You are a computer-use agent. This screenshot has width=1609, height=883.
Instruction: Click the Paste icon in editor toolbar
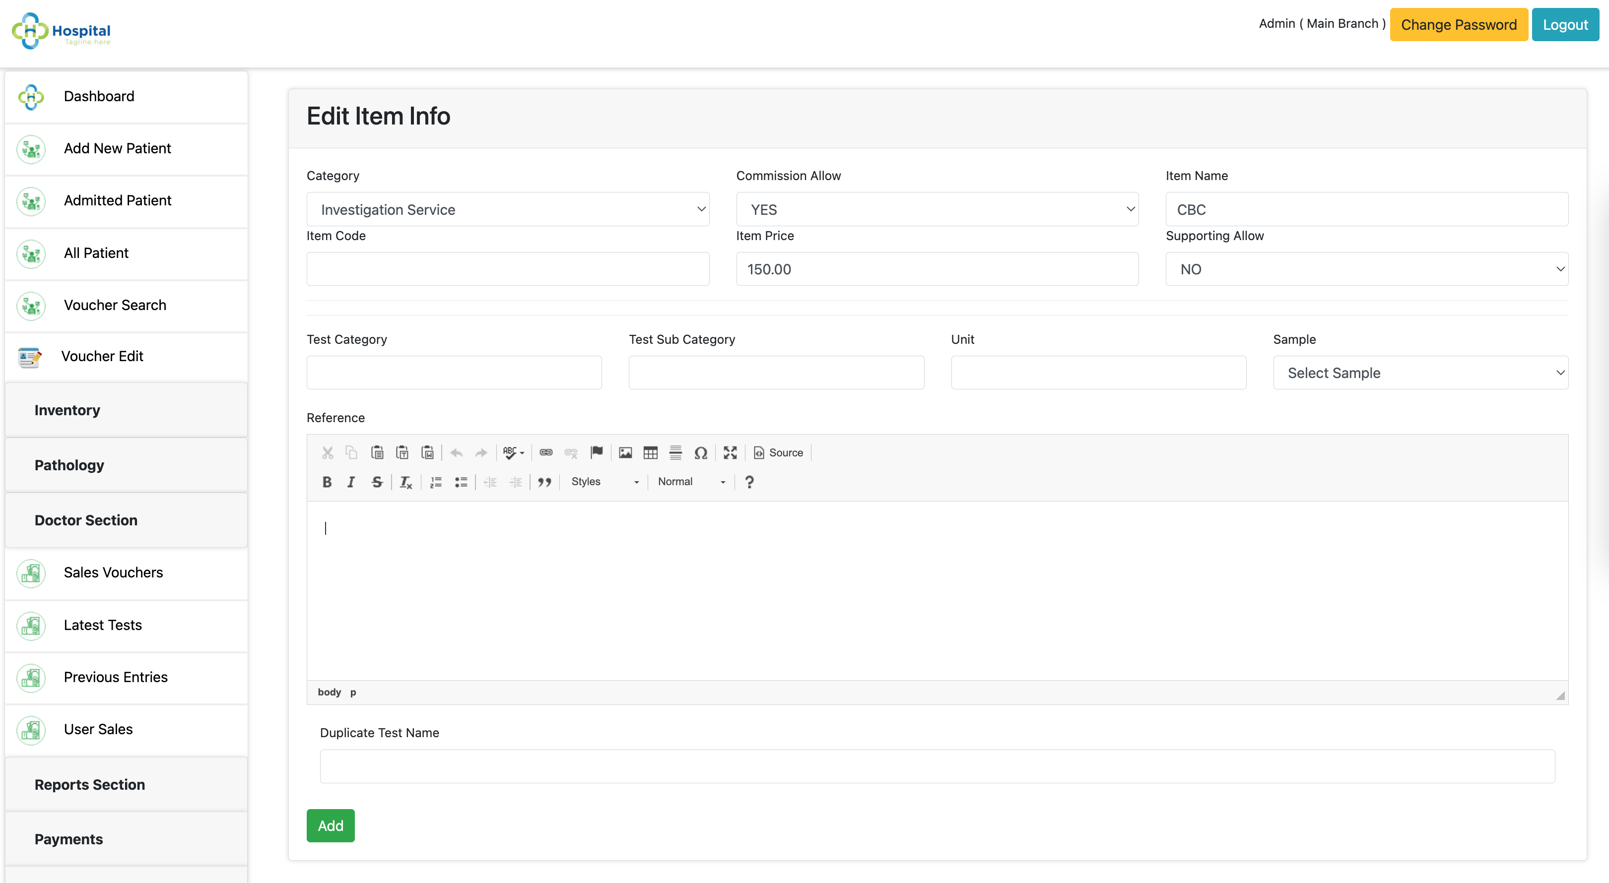377,453
